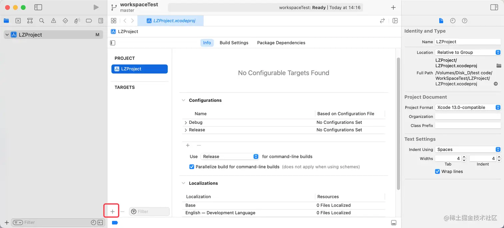Image resolution: width=504 pixels, height=228 pixels.
Task: Open the navigator filter options menu
Action: (x=18, y=222)
